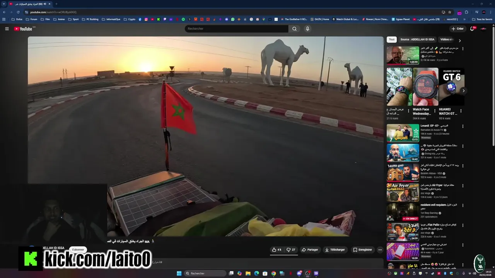Click the Créer create button
495x278 pixels.
point(457,29)
